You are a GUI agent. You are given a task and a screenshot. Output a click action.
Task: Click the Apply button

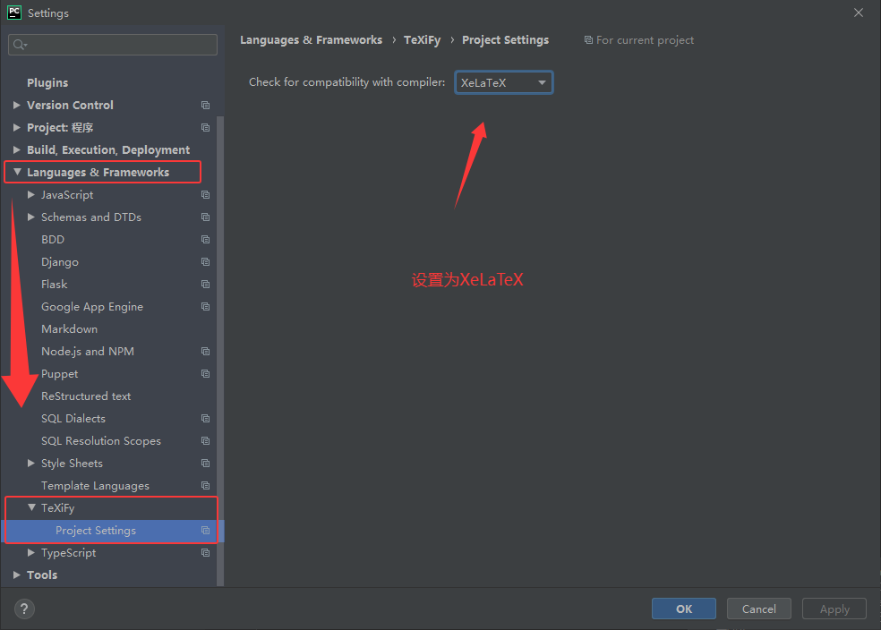tap(834, 609)
